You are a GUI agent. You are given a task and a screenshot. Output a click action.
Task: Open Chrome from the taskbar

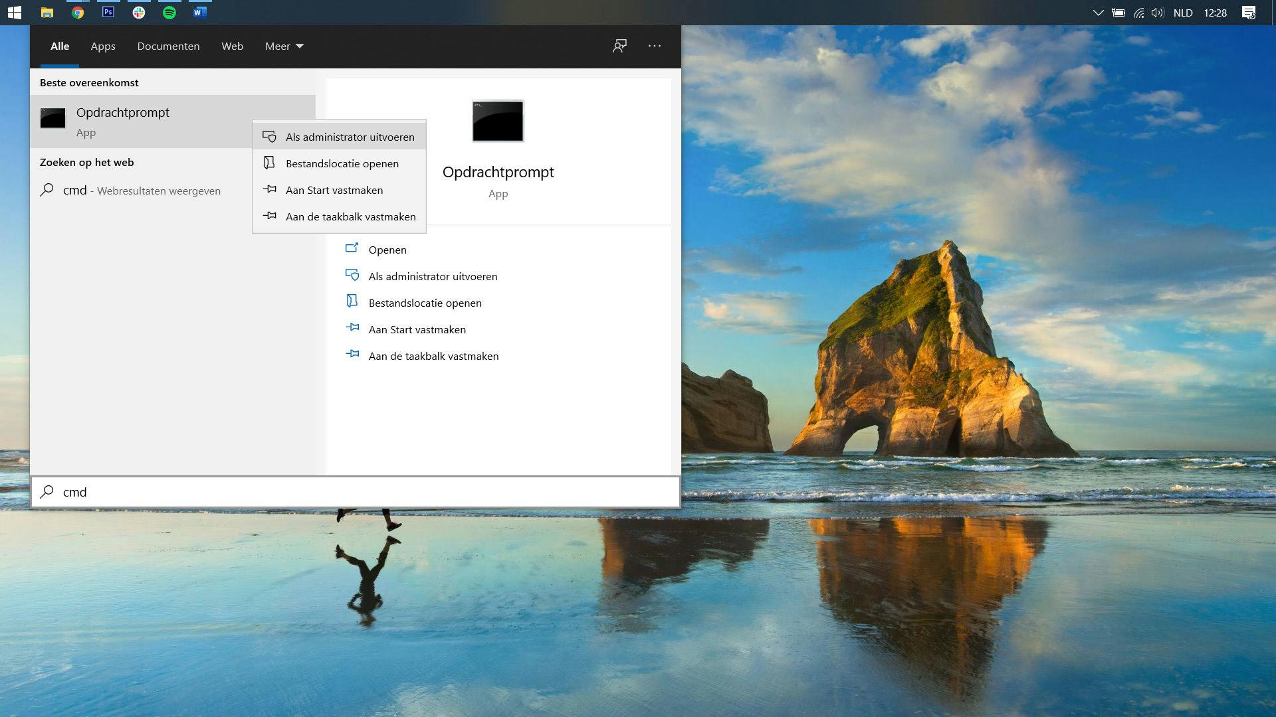tap(78, 13)
